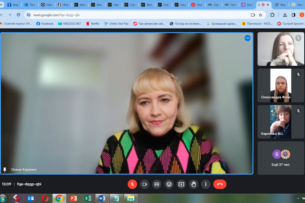Raise your hand in the meeting
305x203 pixels.
click(194, 184)
